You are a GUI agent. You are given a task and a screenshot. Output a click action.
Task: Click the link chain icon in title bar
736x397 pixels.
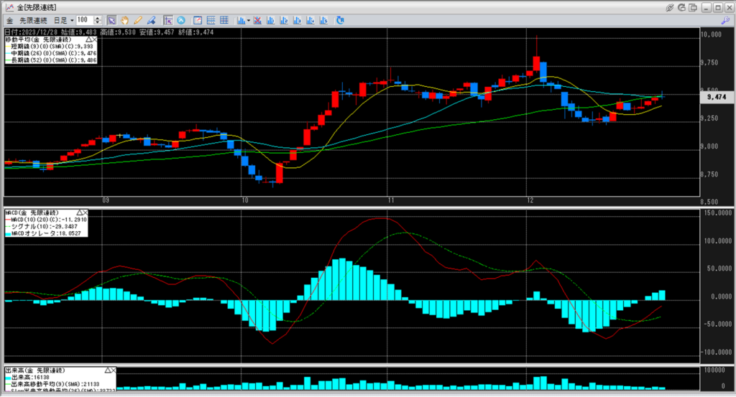click(669, 6)
